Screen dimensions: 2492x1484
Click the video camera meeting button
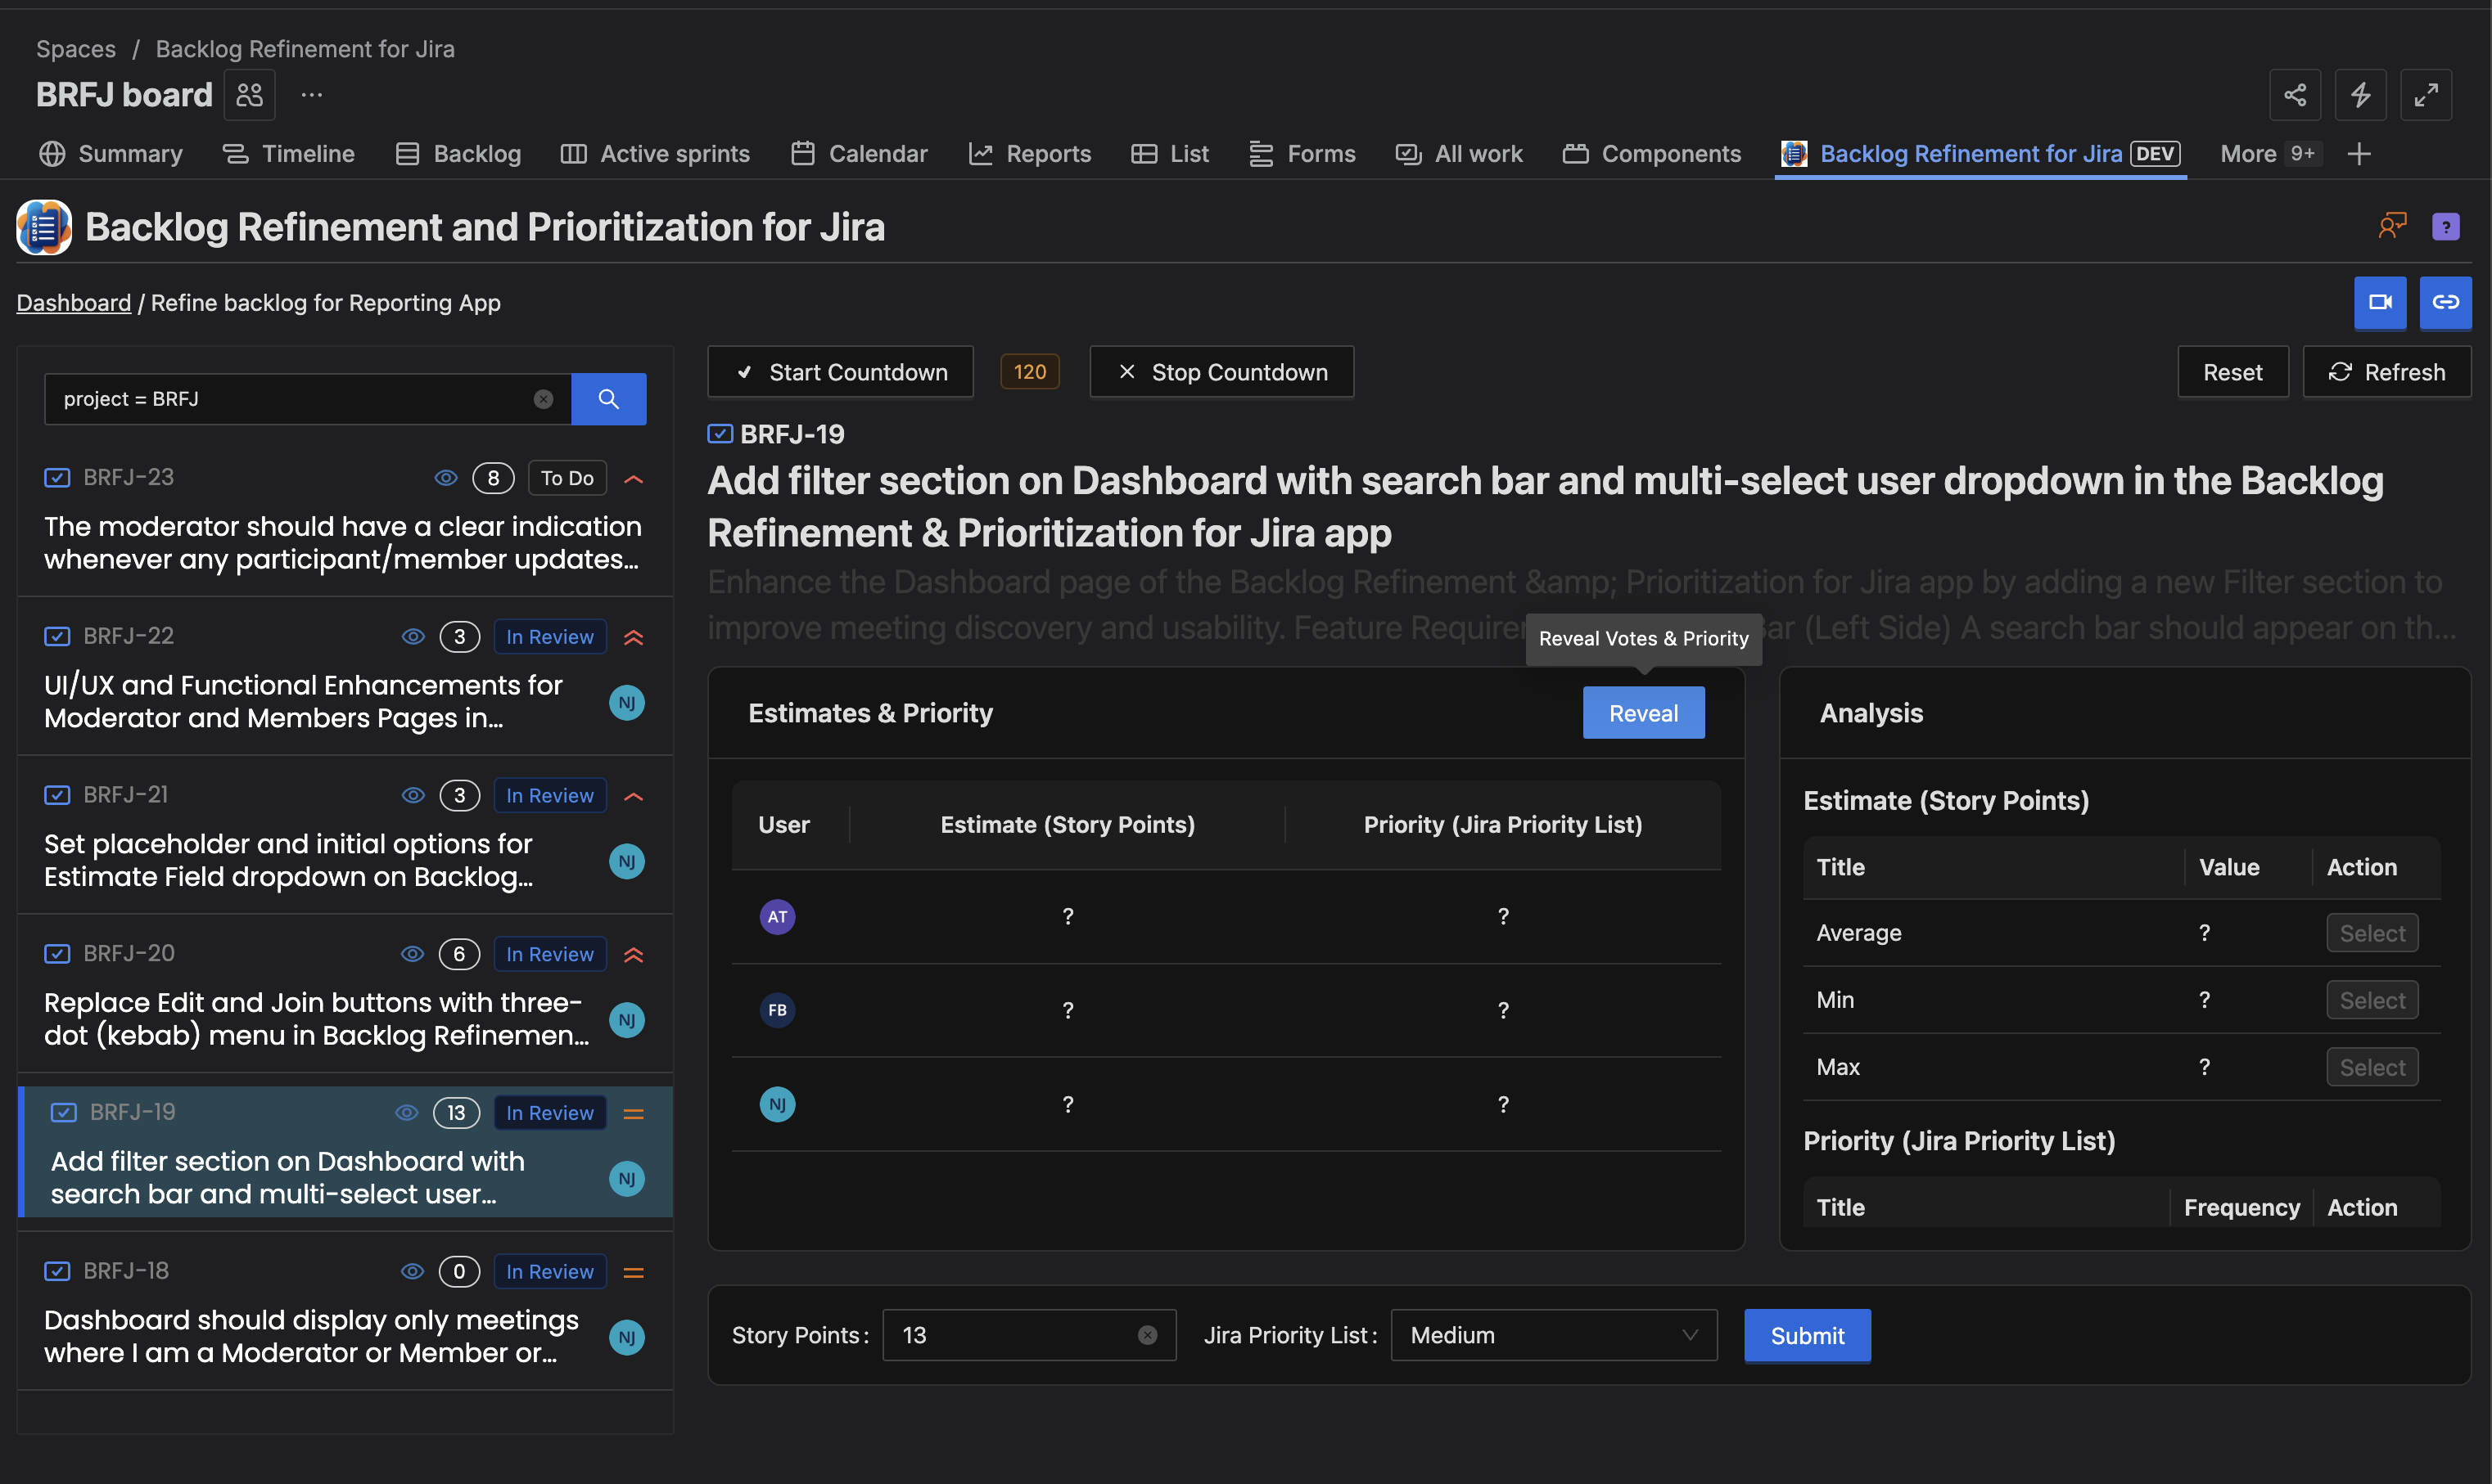[2380, 302]
